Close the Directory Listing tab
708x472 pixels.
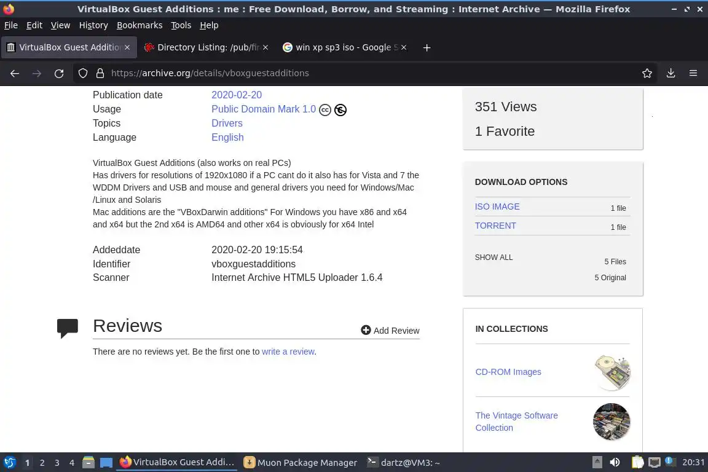click(265, 47)
